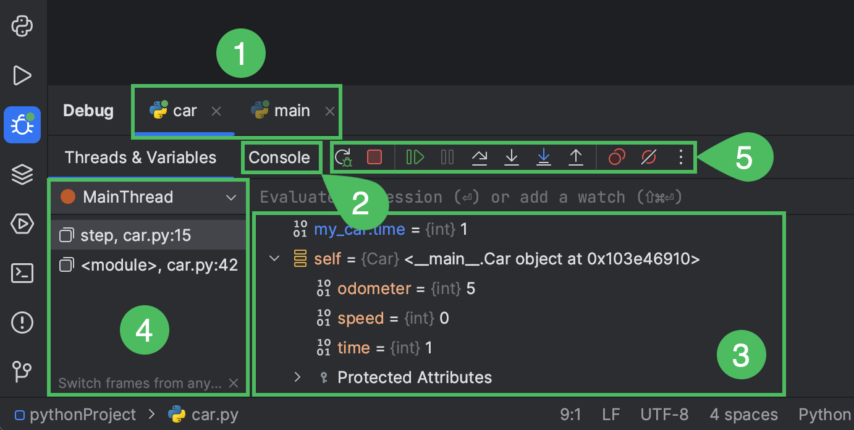Open the extra debugger actions menu

[x=680, y=157]
